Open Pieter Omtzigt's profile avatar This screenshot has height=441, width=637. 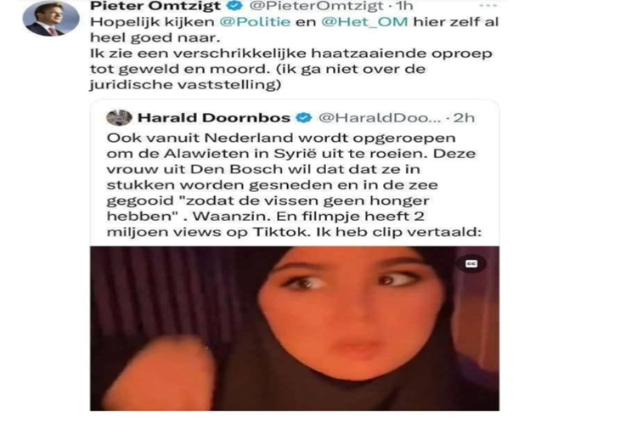click(x=51, y=19)
